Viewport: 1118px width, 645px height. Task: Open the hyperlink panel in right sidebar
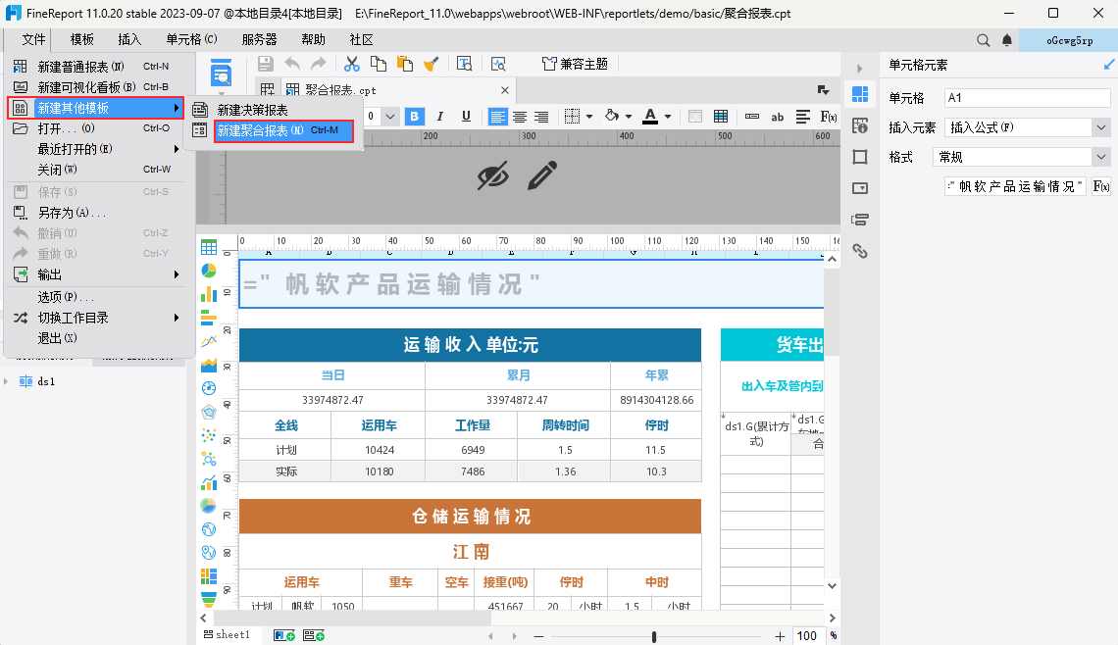[x=860, y=251]
